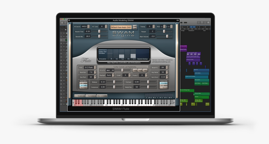This screenshot has width=269, height=144.
Task: Adjust the Compressor slider
Action: coord(114,87)
